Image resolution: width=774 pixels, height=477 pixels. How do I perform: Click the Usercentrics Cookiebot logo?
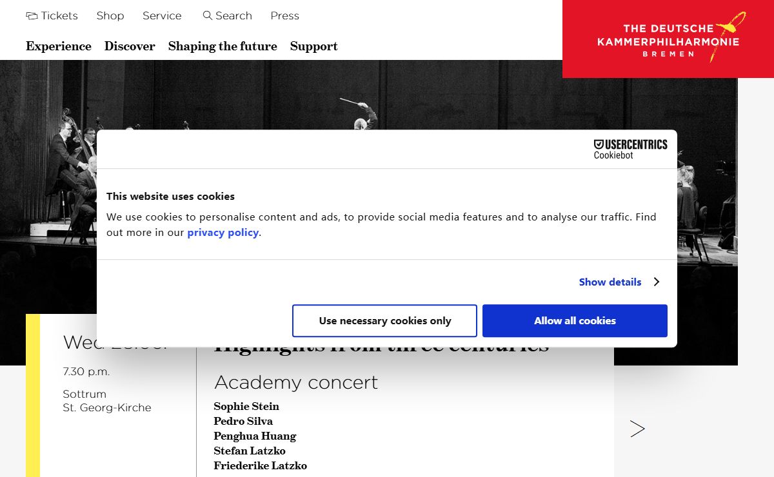point(630,149)
